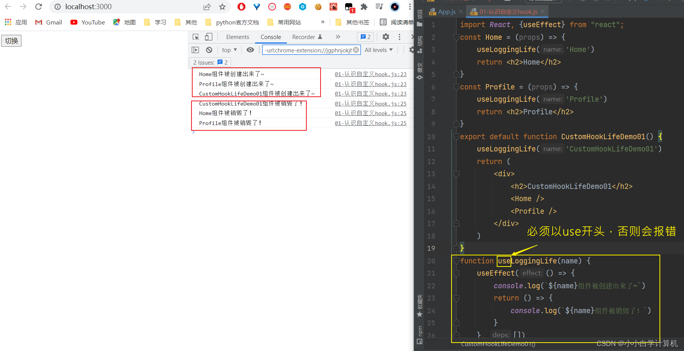This screenshot has width=684, height=351.
Task: Click the red shield extension icon
Action: 241,6
